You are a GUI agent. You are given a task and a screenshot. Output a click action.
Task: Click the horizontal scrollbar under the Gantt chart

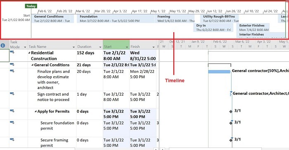[215, 149]
